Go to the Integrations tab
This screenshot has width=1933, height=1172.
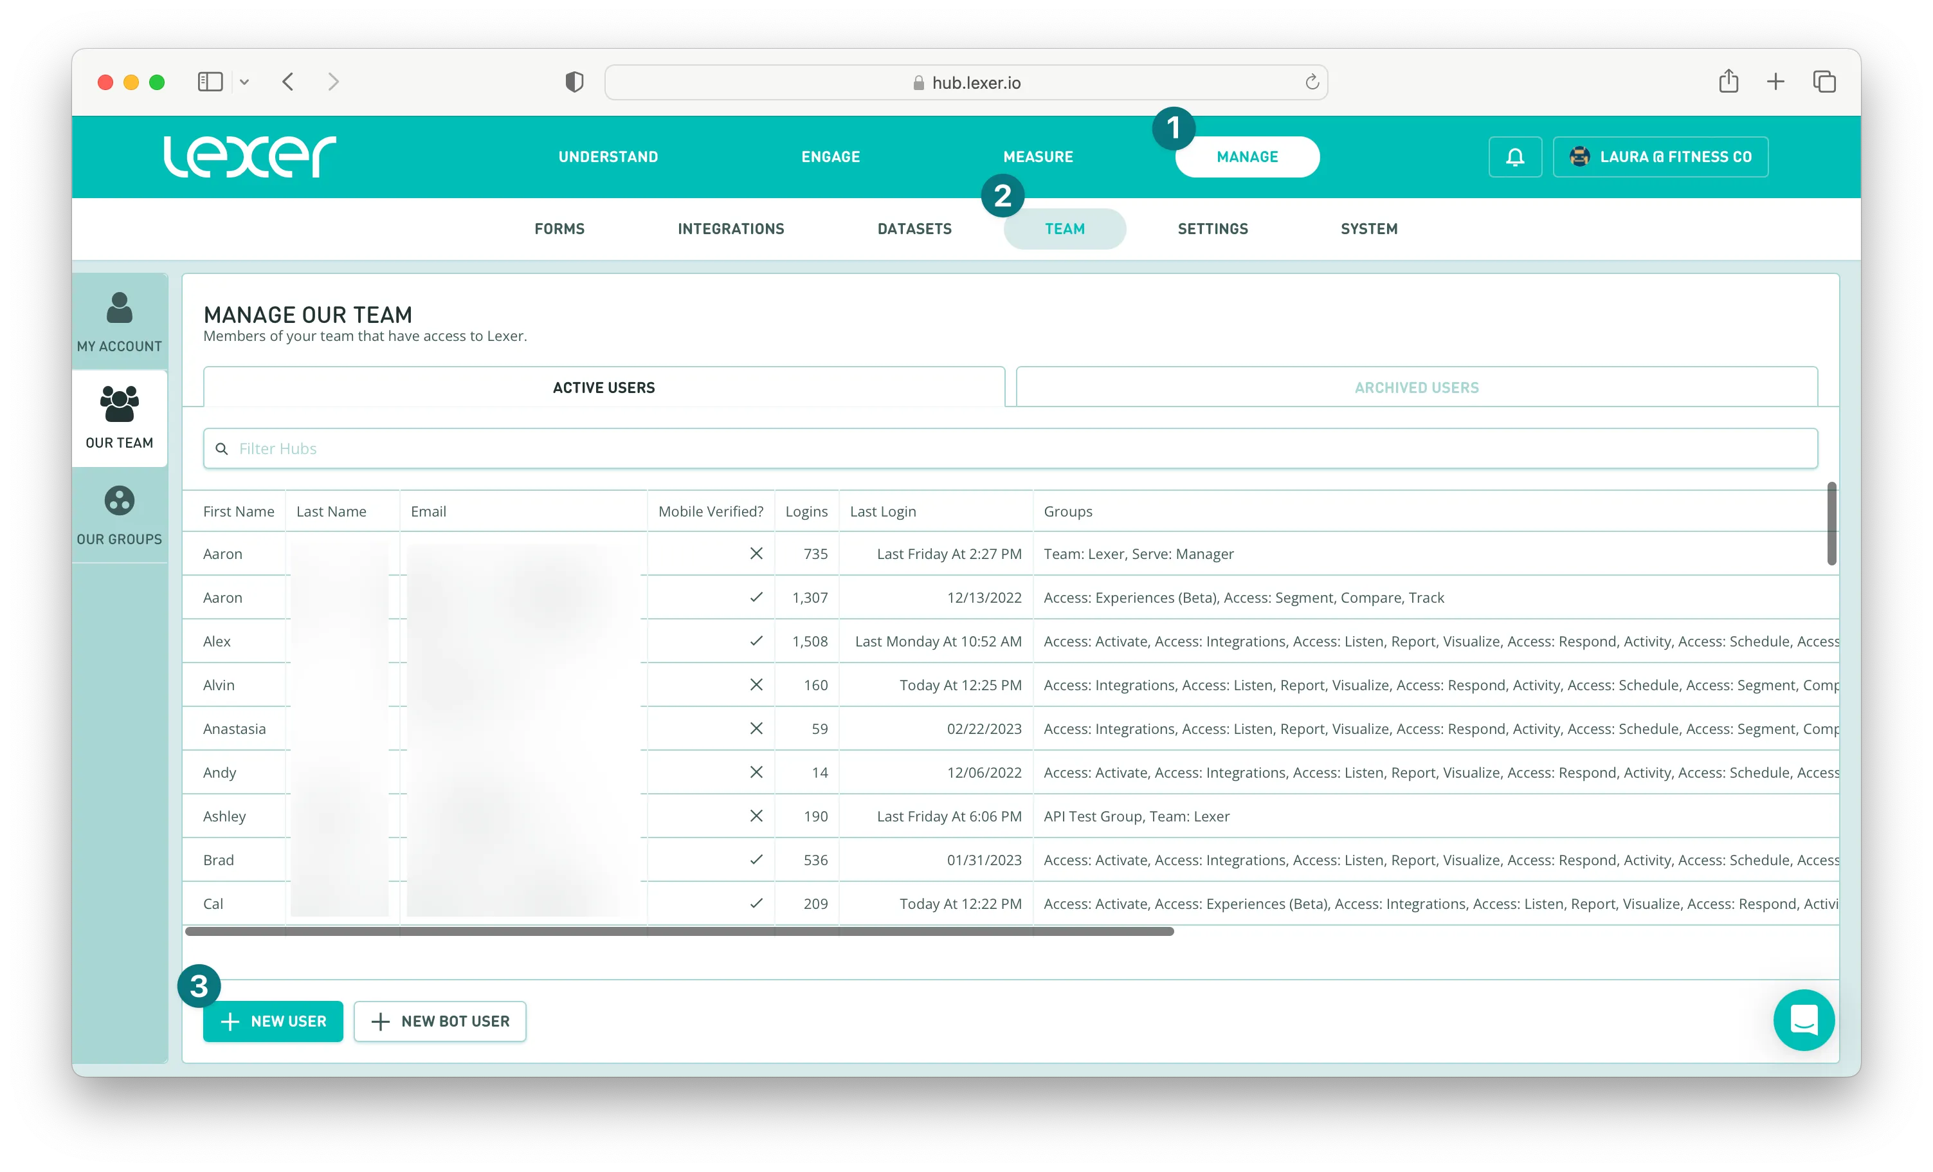pos(731,228)
